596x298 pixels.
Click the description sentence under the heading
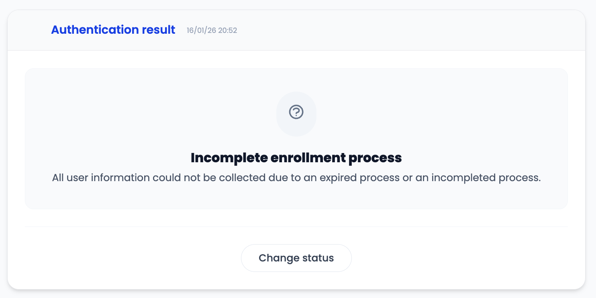click(x=296, y=178)
